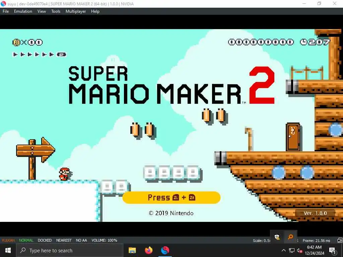
Task: Click the Frame: 21.56 ms readout
Action: click(316, 241)
